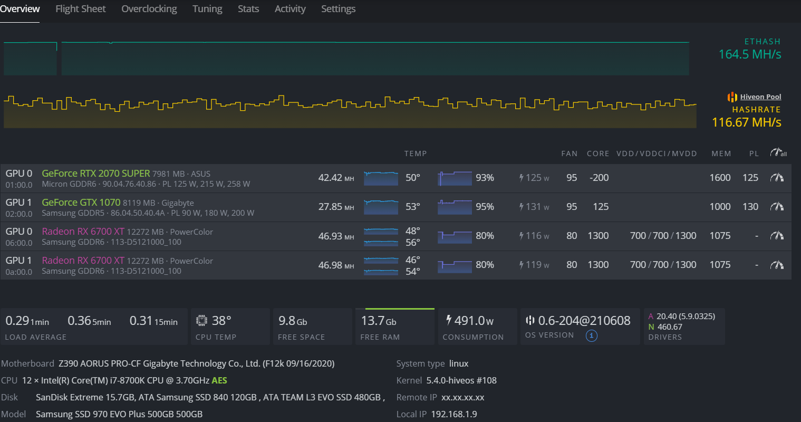The image size is (801, 422).
Task: Open the Flight Sheet tab
Action: pos(81,9)
